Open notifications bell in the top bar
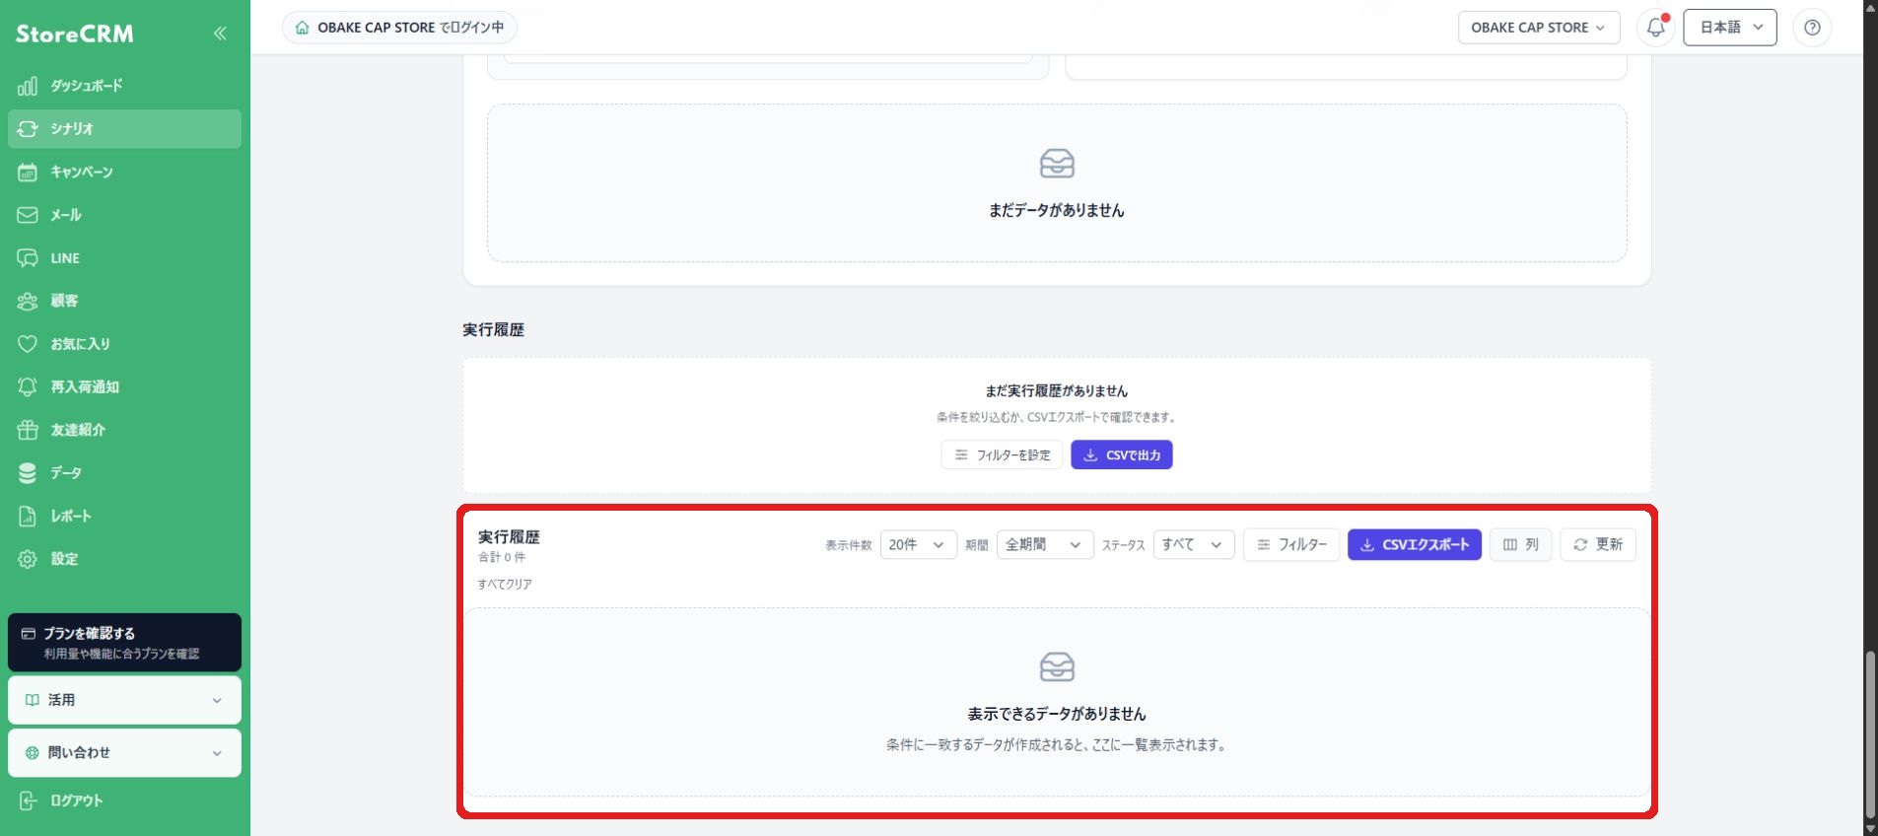The width and height of the screenshot is (1878, 836). point(1656,28)
